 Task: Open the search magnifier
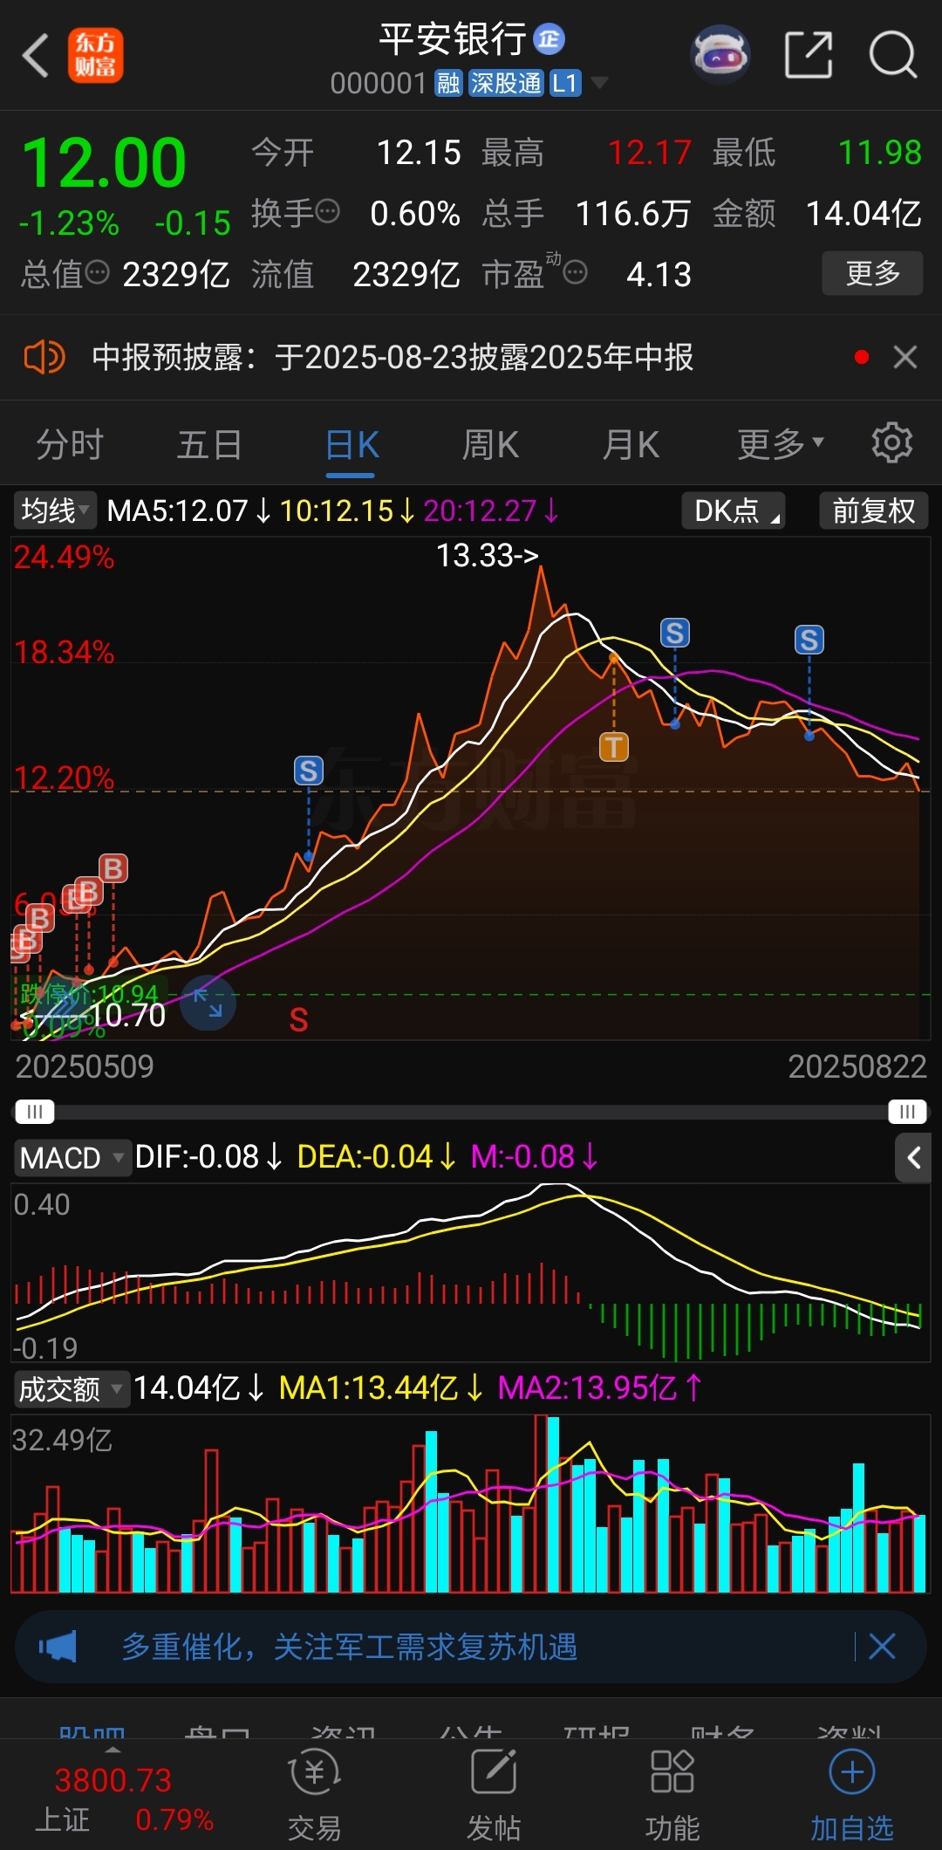click(892, 55)
